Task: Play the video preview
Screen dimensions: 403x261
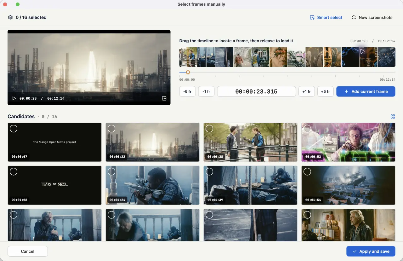Action: [14, 98]
